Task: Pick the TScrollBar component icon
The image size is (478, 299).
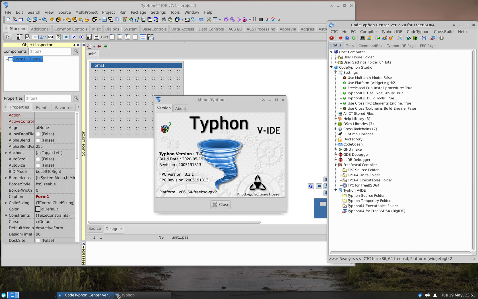Action: (x=104, y=37)
